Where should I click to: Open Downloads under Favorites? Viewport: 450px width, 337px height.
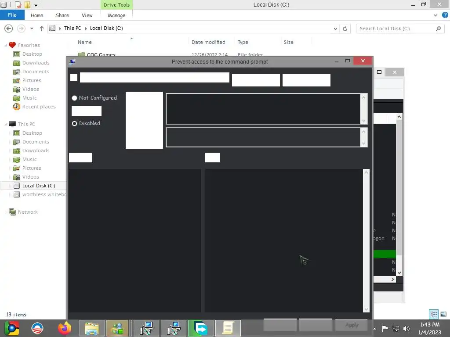pyautogui.click(x=36, y=63)
